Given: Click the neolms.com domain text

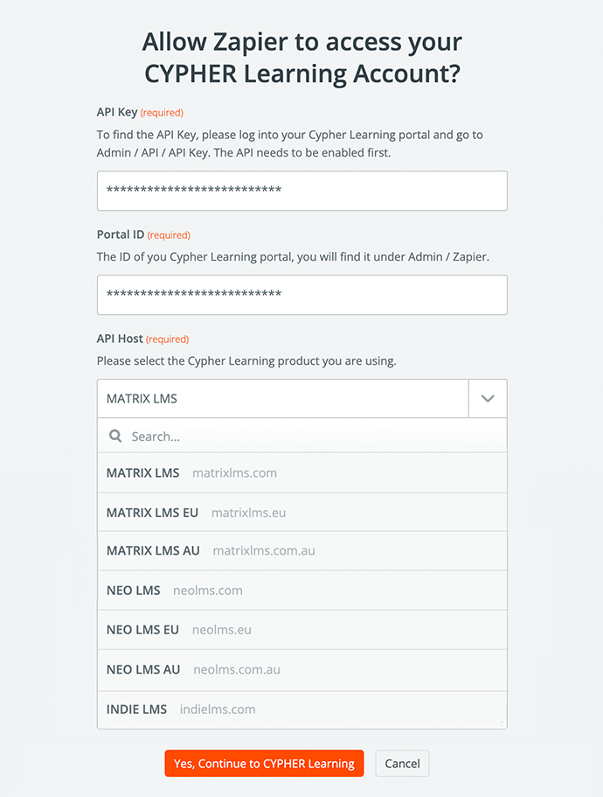Looking at the screenshot, I should [x=207, y=590].
